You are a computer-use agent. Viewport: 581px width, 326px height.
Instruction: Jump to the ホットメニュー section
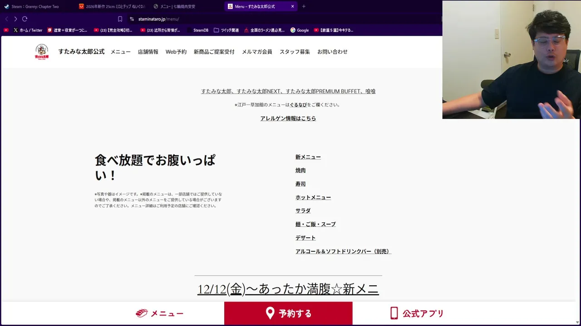pos(313,197)
